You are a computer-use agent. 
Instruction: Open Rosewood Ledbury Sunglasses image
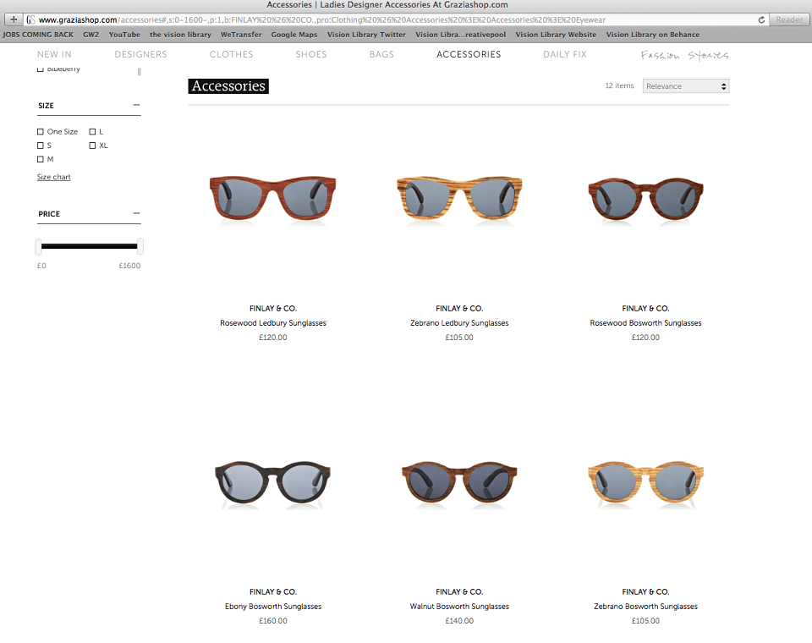(273, 199)
